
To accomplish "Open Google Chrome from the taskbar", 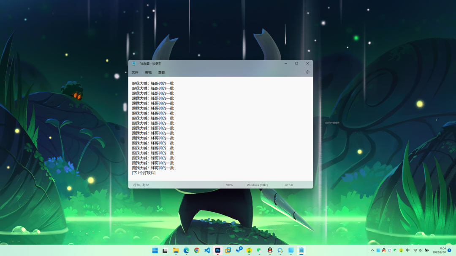I will [196, 251].
